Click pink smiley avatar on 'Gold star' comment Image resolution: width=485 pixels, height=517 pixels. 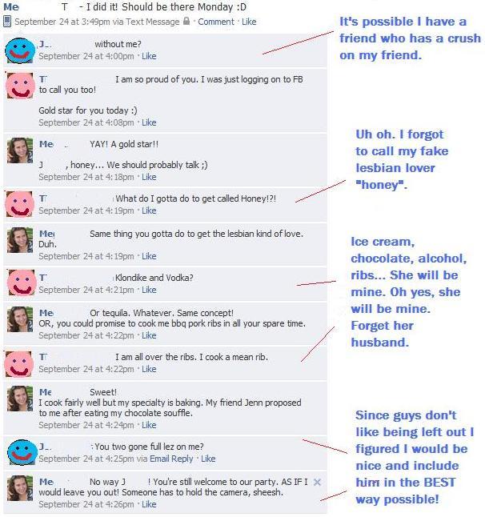click(x=20, y=86)
